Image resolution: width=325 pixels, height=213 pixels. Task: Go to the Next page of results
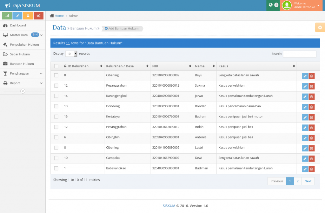tap(308, 181)
